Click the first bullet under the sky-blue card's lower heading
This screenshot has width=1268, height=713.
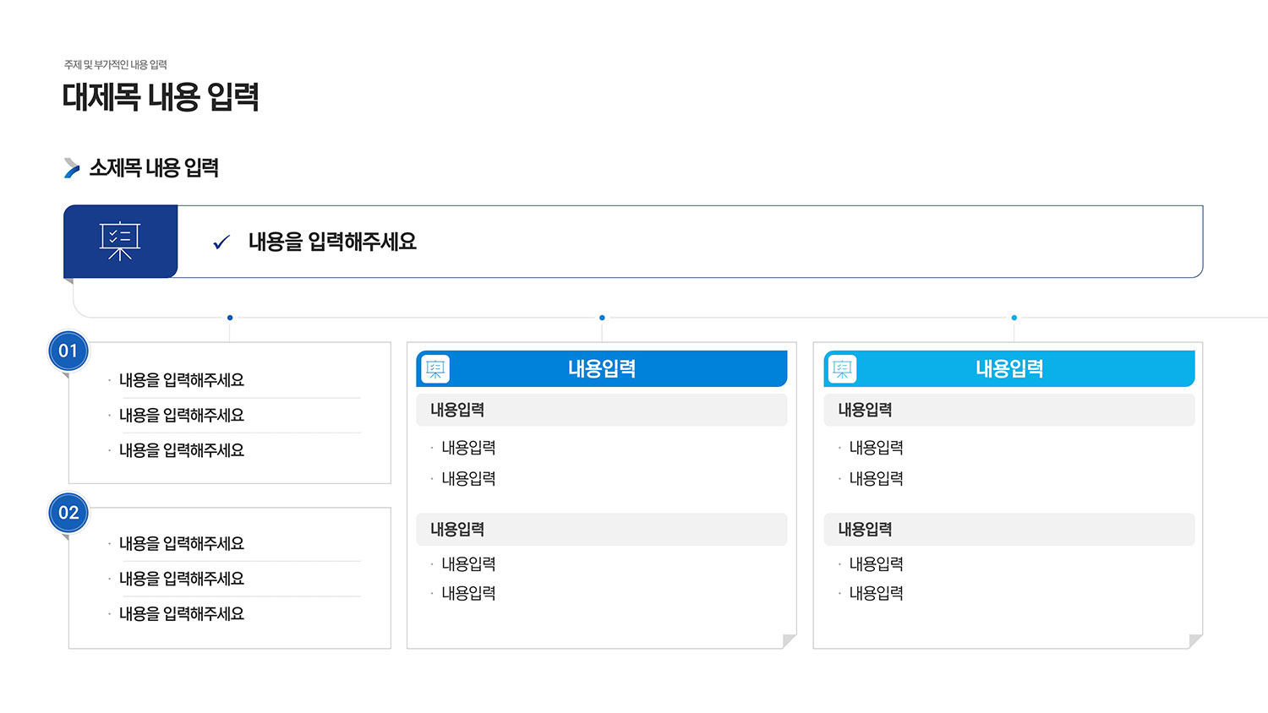coord(876,564)
